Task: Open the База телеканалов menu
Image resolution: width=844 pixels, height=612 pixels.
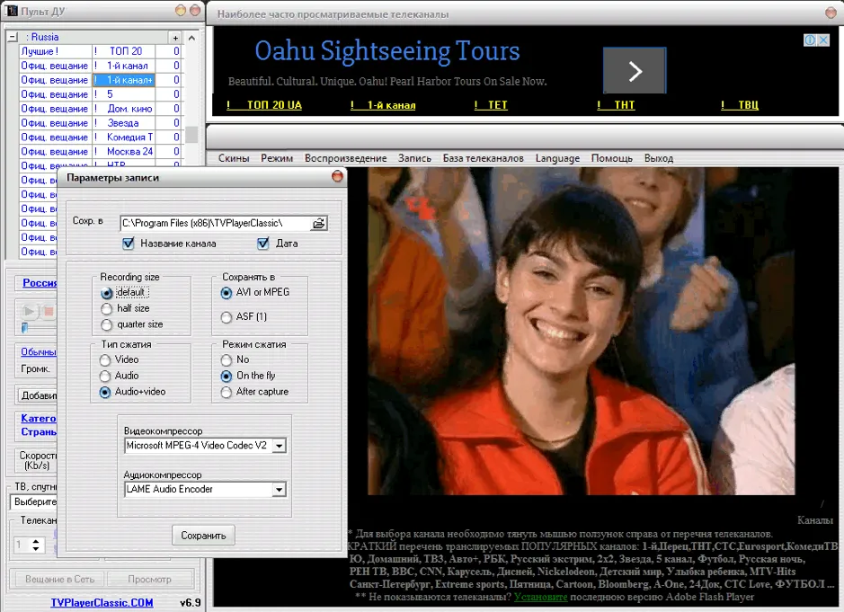Action: point(483,158)
